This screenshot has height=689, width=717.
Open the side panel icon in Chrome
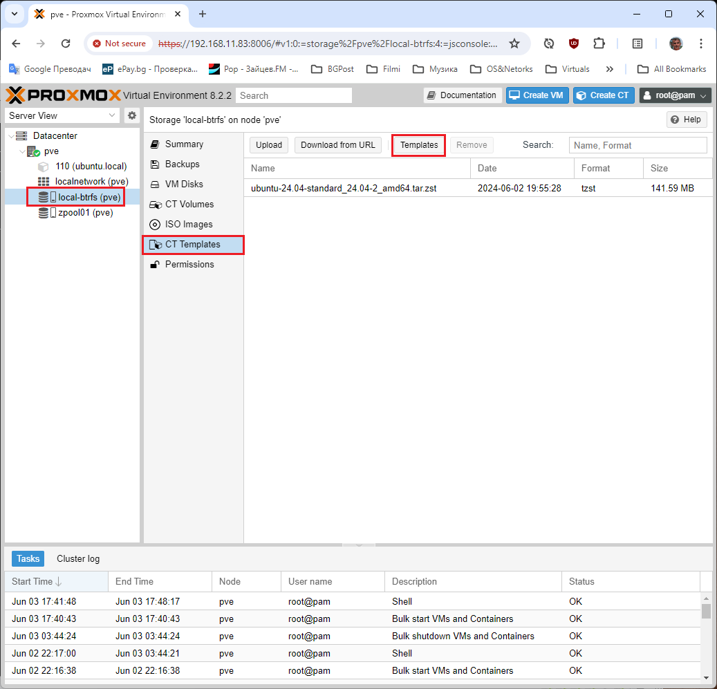637,44
